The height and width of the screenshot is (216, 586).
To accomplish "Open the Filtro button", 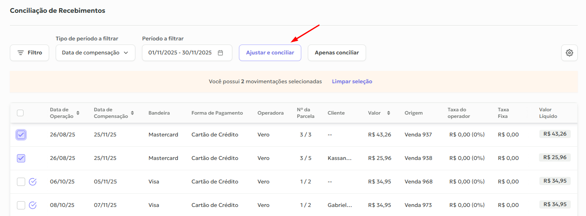I will [29, 53].
